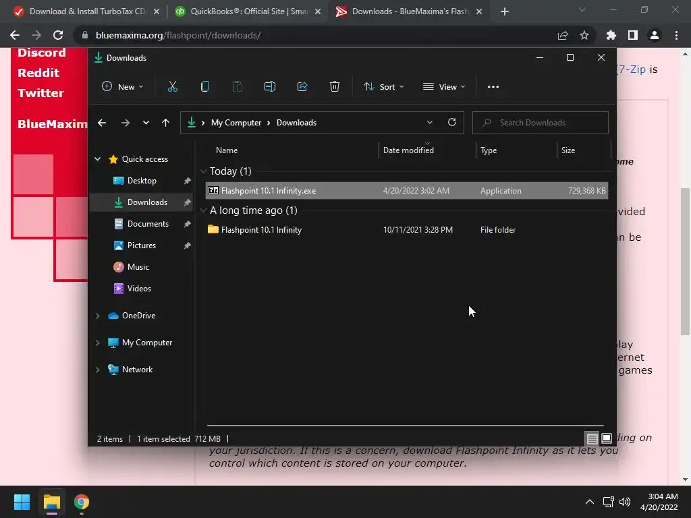
Task: Go back in File Explorer navigation
Action: point(102,123)
